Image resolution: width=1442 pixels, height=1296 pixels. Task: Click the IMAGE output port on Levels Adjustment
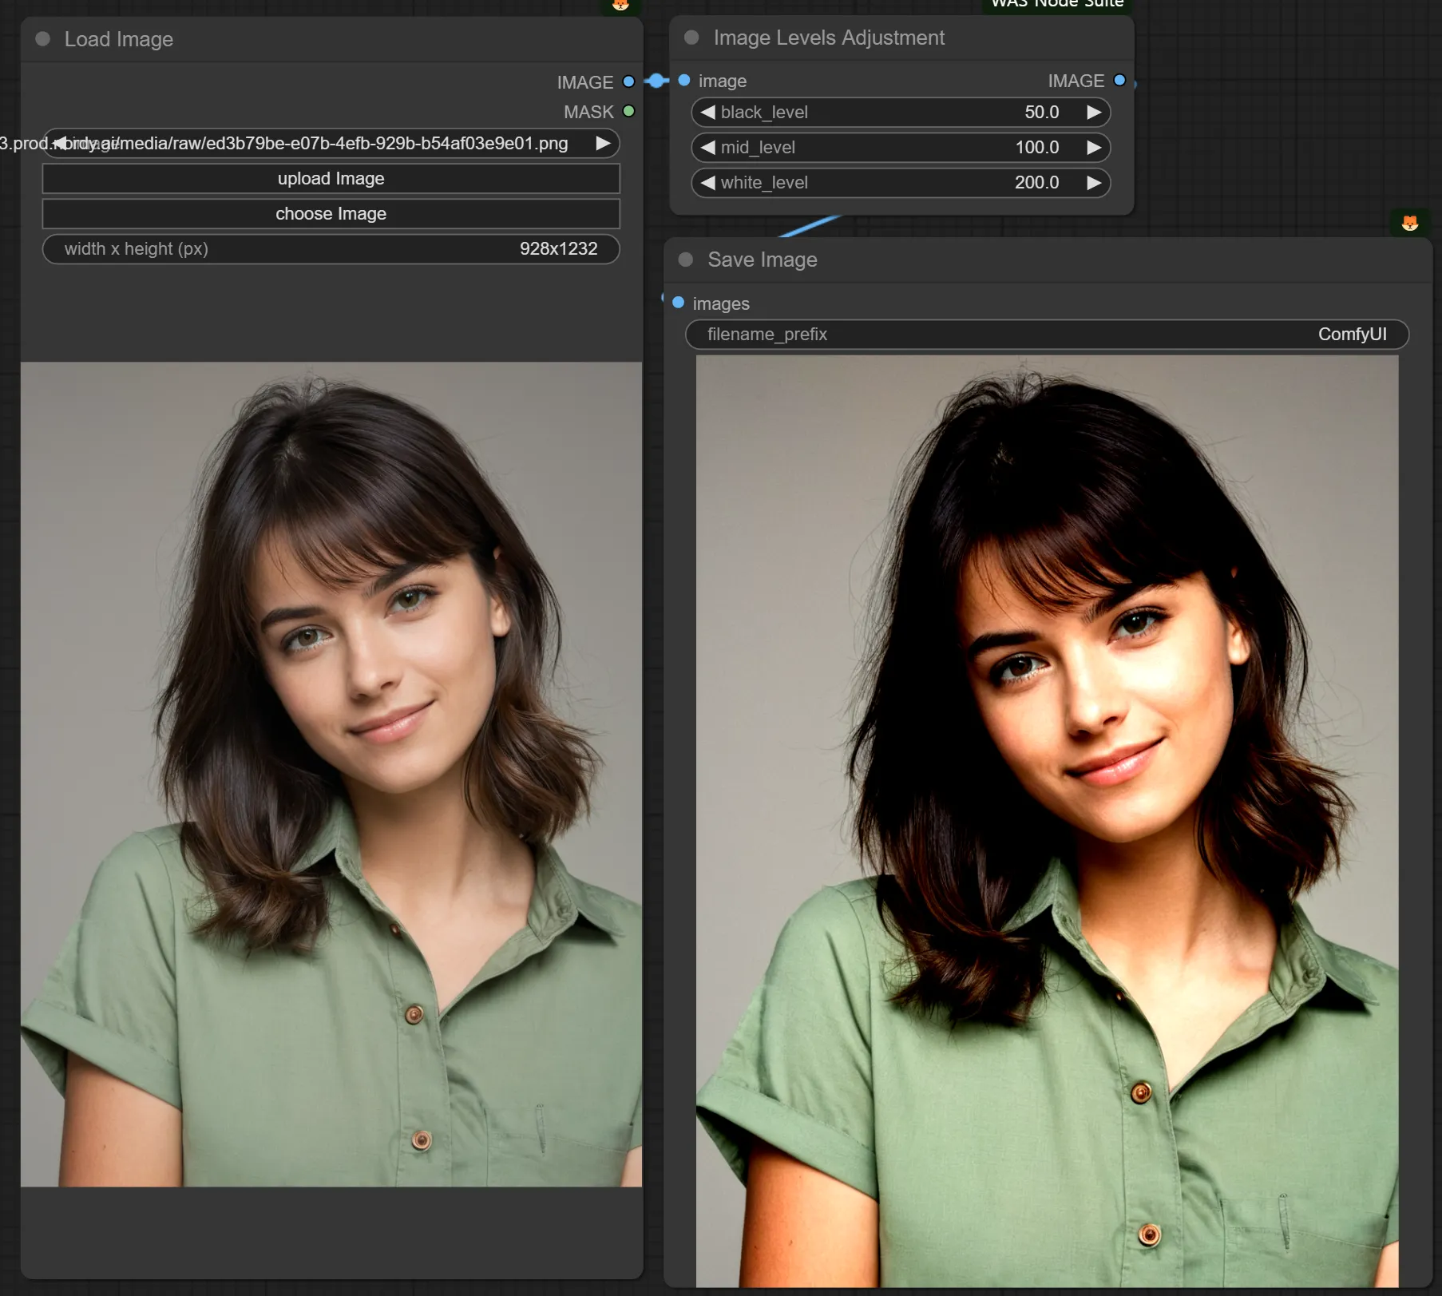click(1119, 81)
